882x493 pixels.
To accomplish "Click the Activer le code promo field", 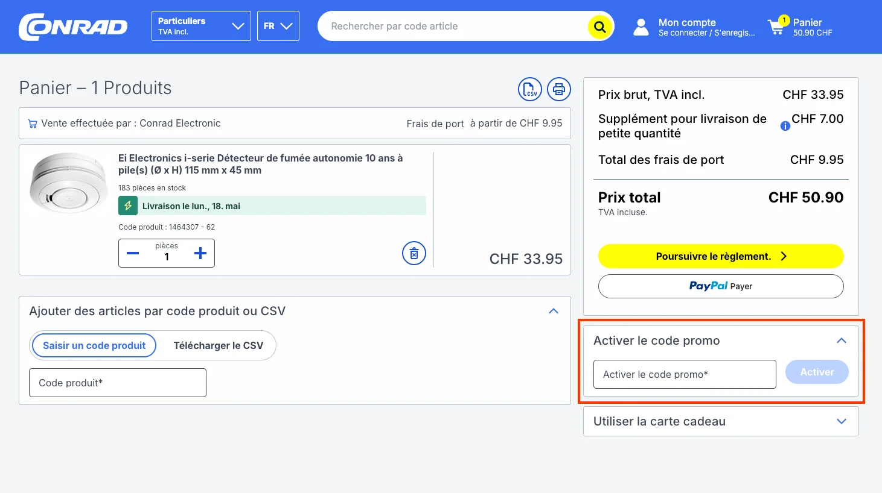I will tap(685, 374).
